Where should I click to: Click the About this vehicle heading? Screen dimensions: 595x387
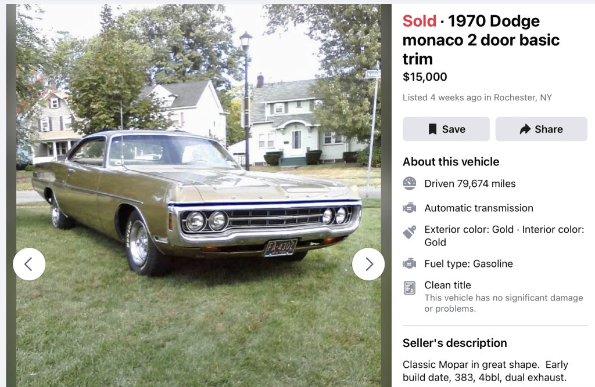pos(451,162)
